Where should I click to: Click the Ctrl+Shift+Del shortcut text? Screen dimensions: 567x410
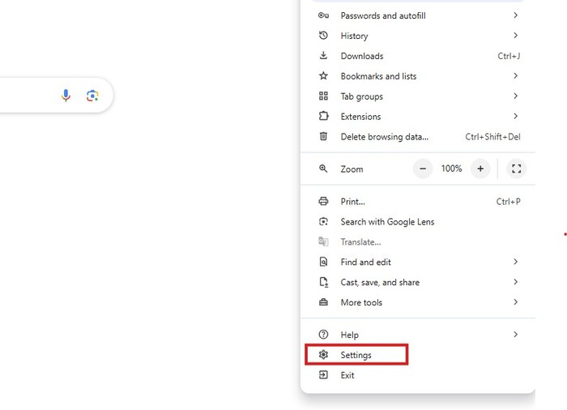tap(492, 136)
